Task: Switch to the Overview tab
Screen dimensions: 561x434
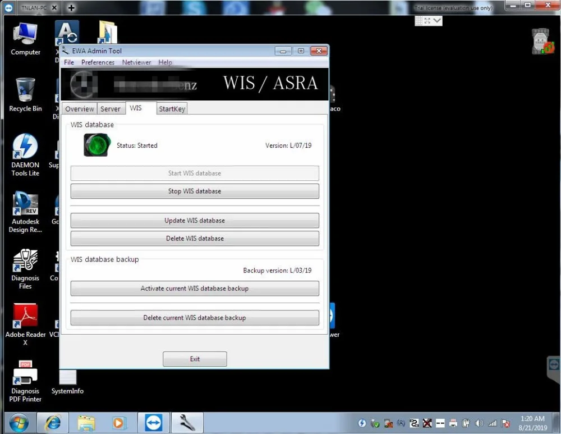Action: pos(80,109)
